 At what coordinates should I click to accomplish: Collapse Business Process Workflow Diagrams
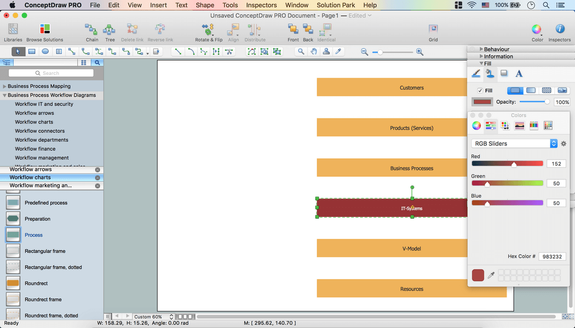4,95
